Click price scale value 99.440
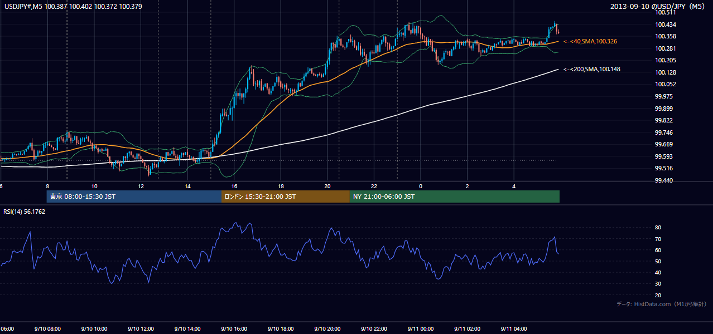This screenshot has height=334, width=713. point(664,180)
